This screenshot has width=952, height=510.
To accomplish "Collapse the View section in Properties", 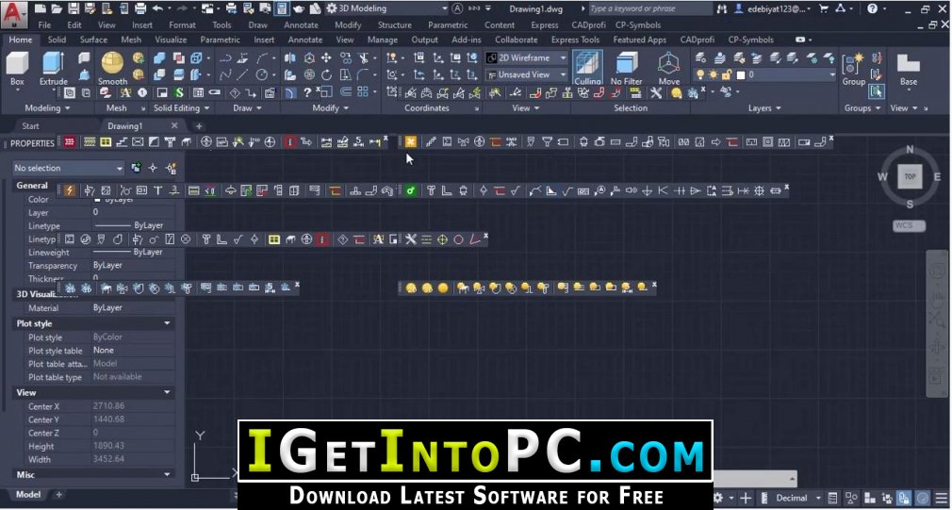I will click(167, 393).
